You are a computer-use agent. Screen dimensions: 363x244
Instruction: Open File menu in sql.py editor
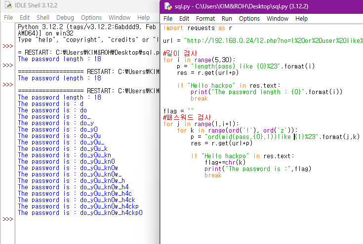pyautogui.click(x=168, y=19)
